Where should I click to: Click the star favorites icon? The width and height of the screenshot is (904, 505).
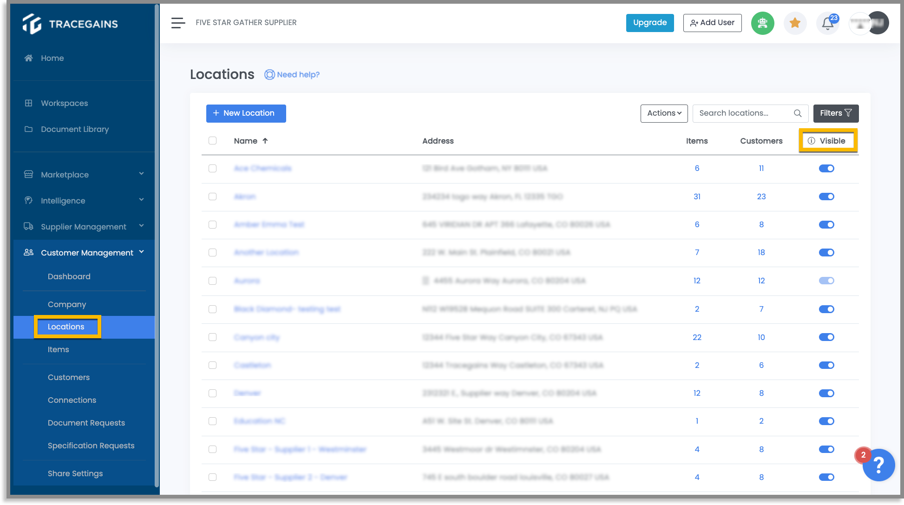(795, 23)
